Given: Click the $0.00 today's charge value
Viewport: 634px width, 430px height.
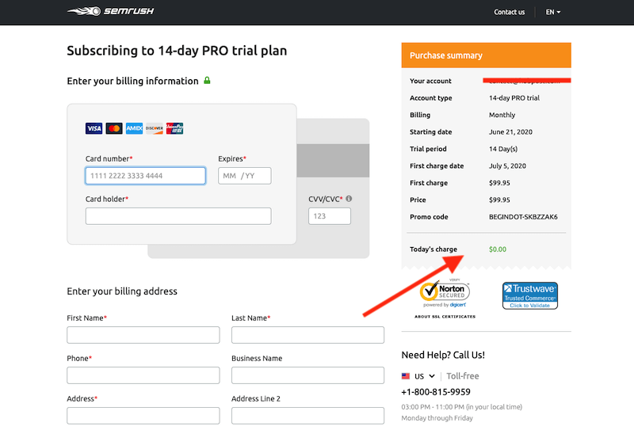Looking at the screenshot, I should [498, 249].
